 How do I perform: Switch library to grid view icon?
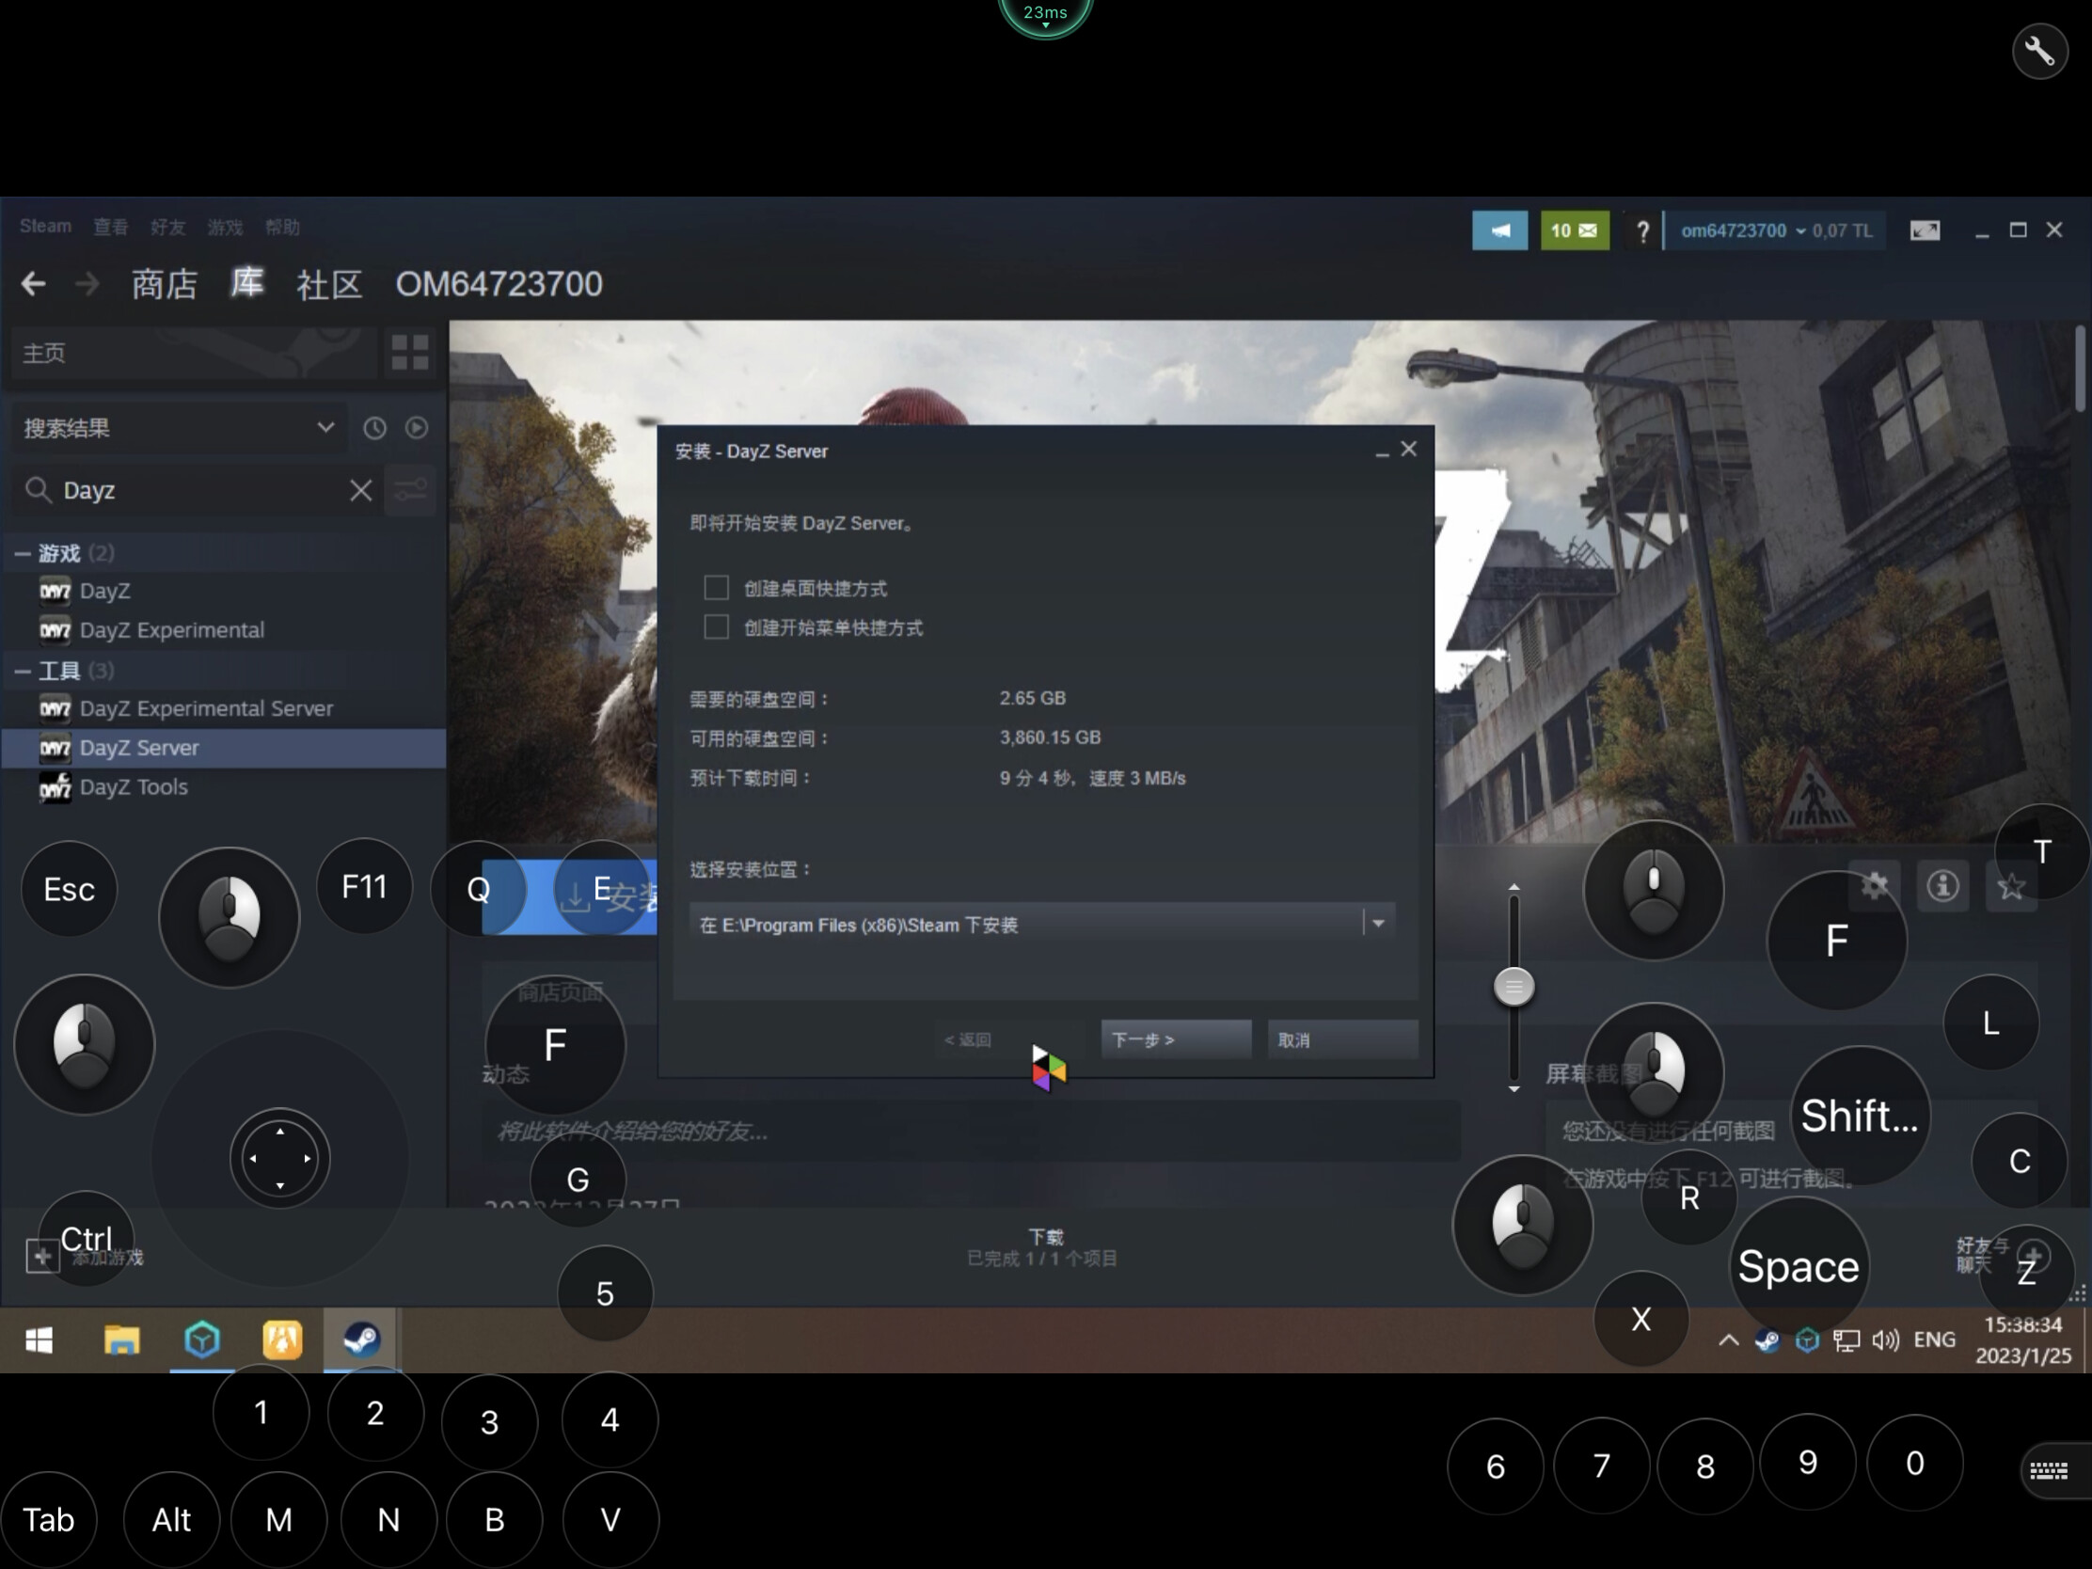pyautogui.click(x=409, y=353)
